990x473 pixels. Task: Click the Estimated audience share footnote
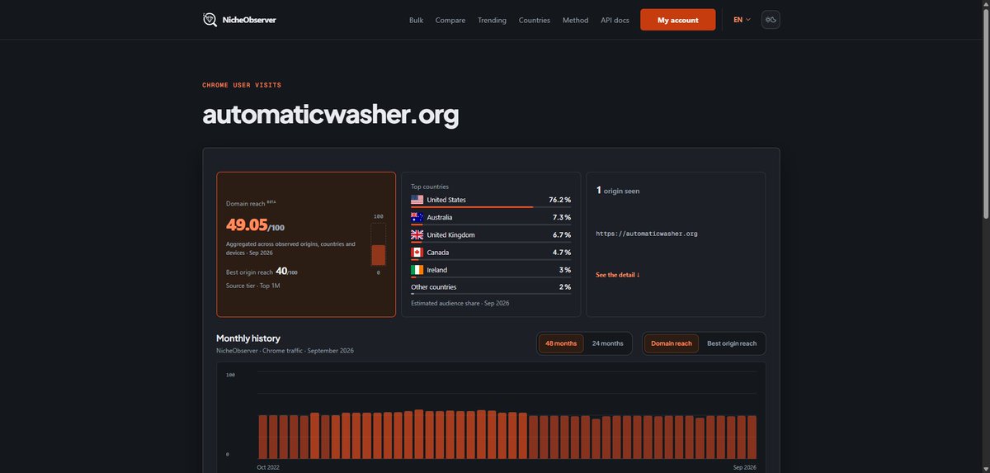pyautogui.click(x=460, y=303)
